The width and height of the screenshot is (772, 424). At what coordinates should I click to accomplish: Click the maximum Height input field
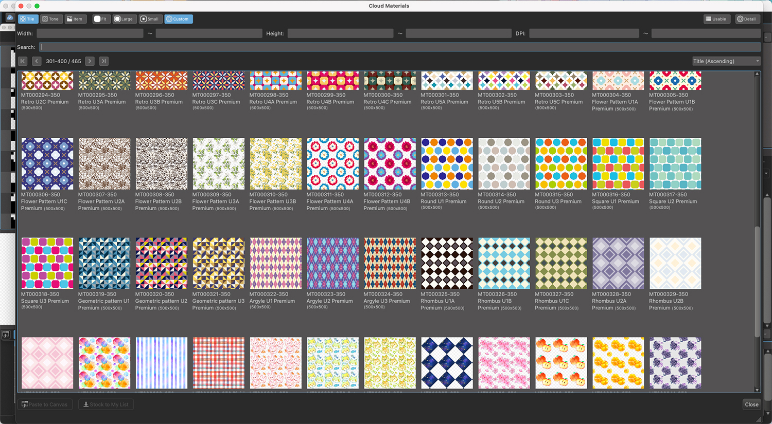click(x=459, y=33)
